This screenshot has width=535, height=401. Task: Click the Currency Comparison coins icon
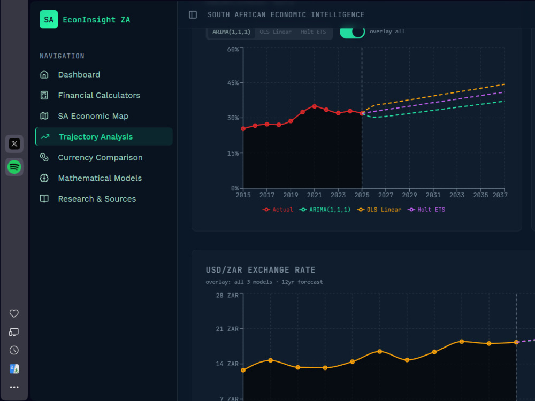click(x=44, y=157)
